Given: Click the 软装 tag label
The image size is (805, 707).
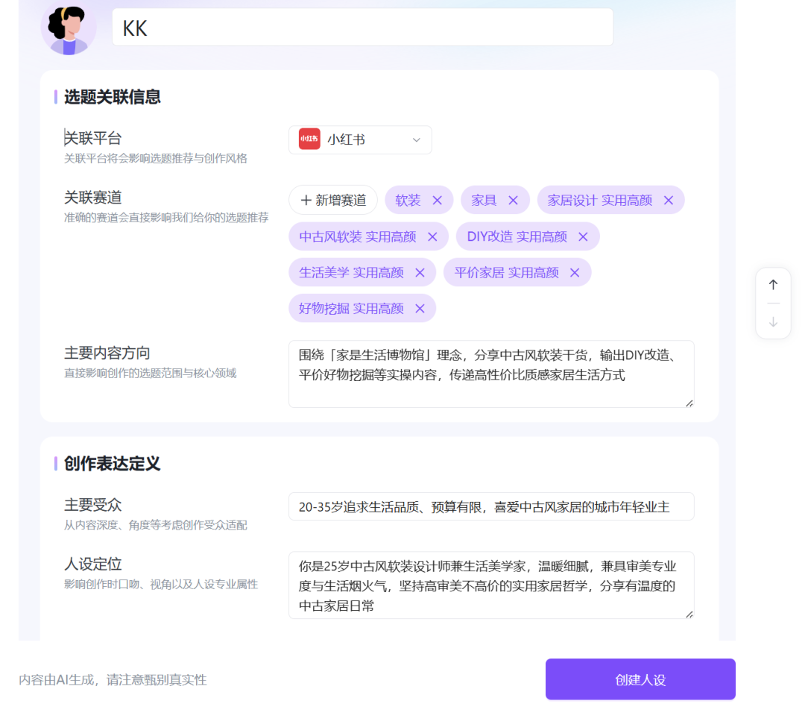Looking at the screenshot, I should coord(408,201).
